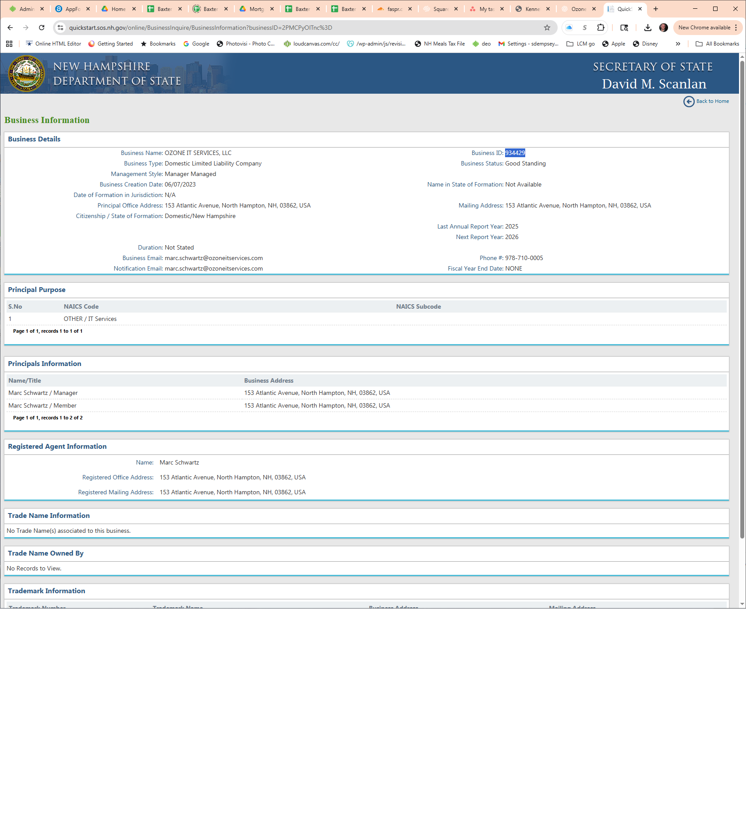Expand the hidden bookmarks overflow chevron
Viewport: 746px width, 827px height.
pyautogui.click(x=678, y=44)
